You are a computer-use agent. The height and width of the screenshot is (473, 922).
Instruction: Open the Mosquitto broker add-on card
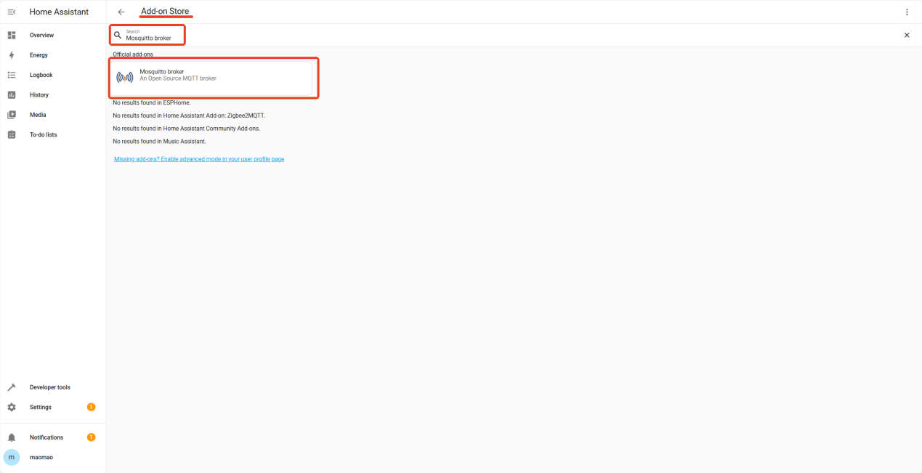(213, 78)
